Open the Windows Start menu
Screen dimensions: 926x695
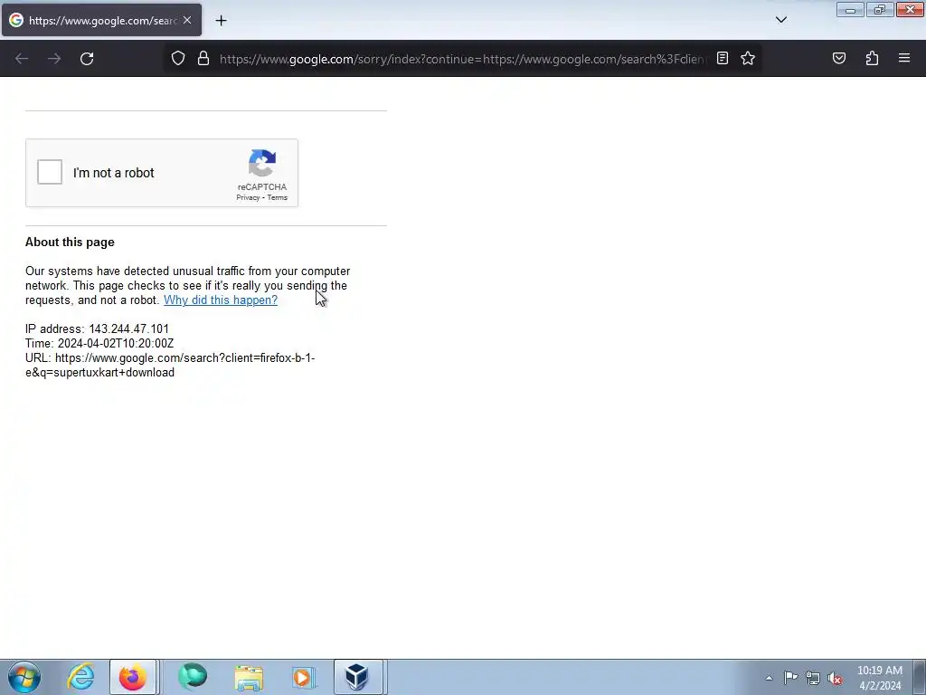point(24,677)
